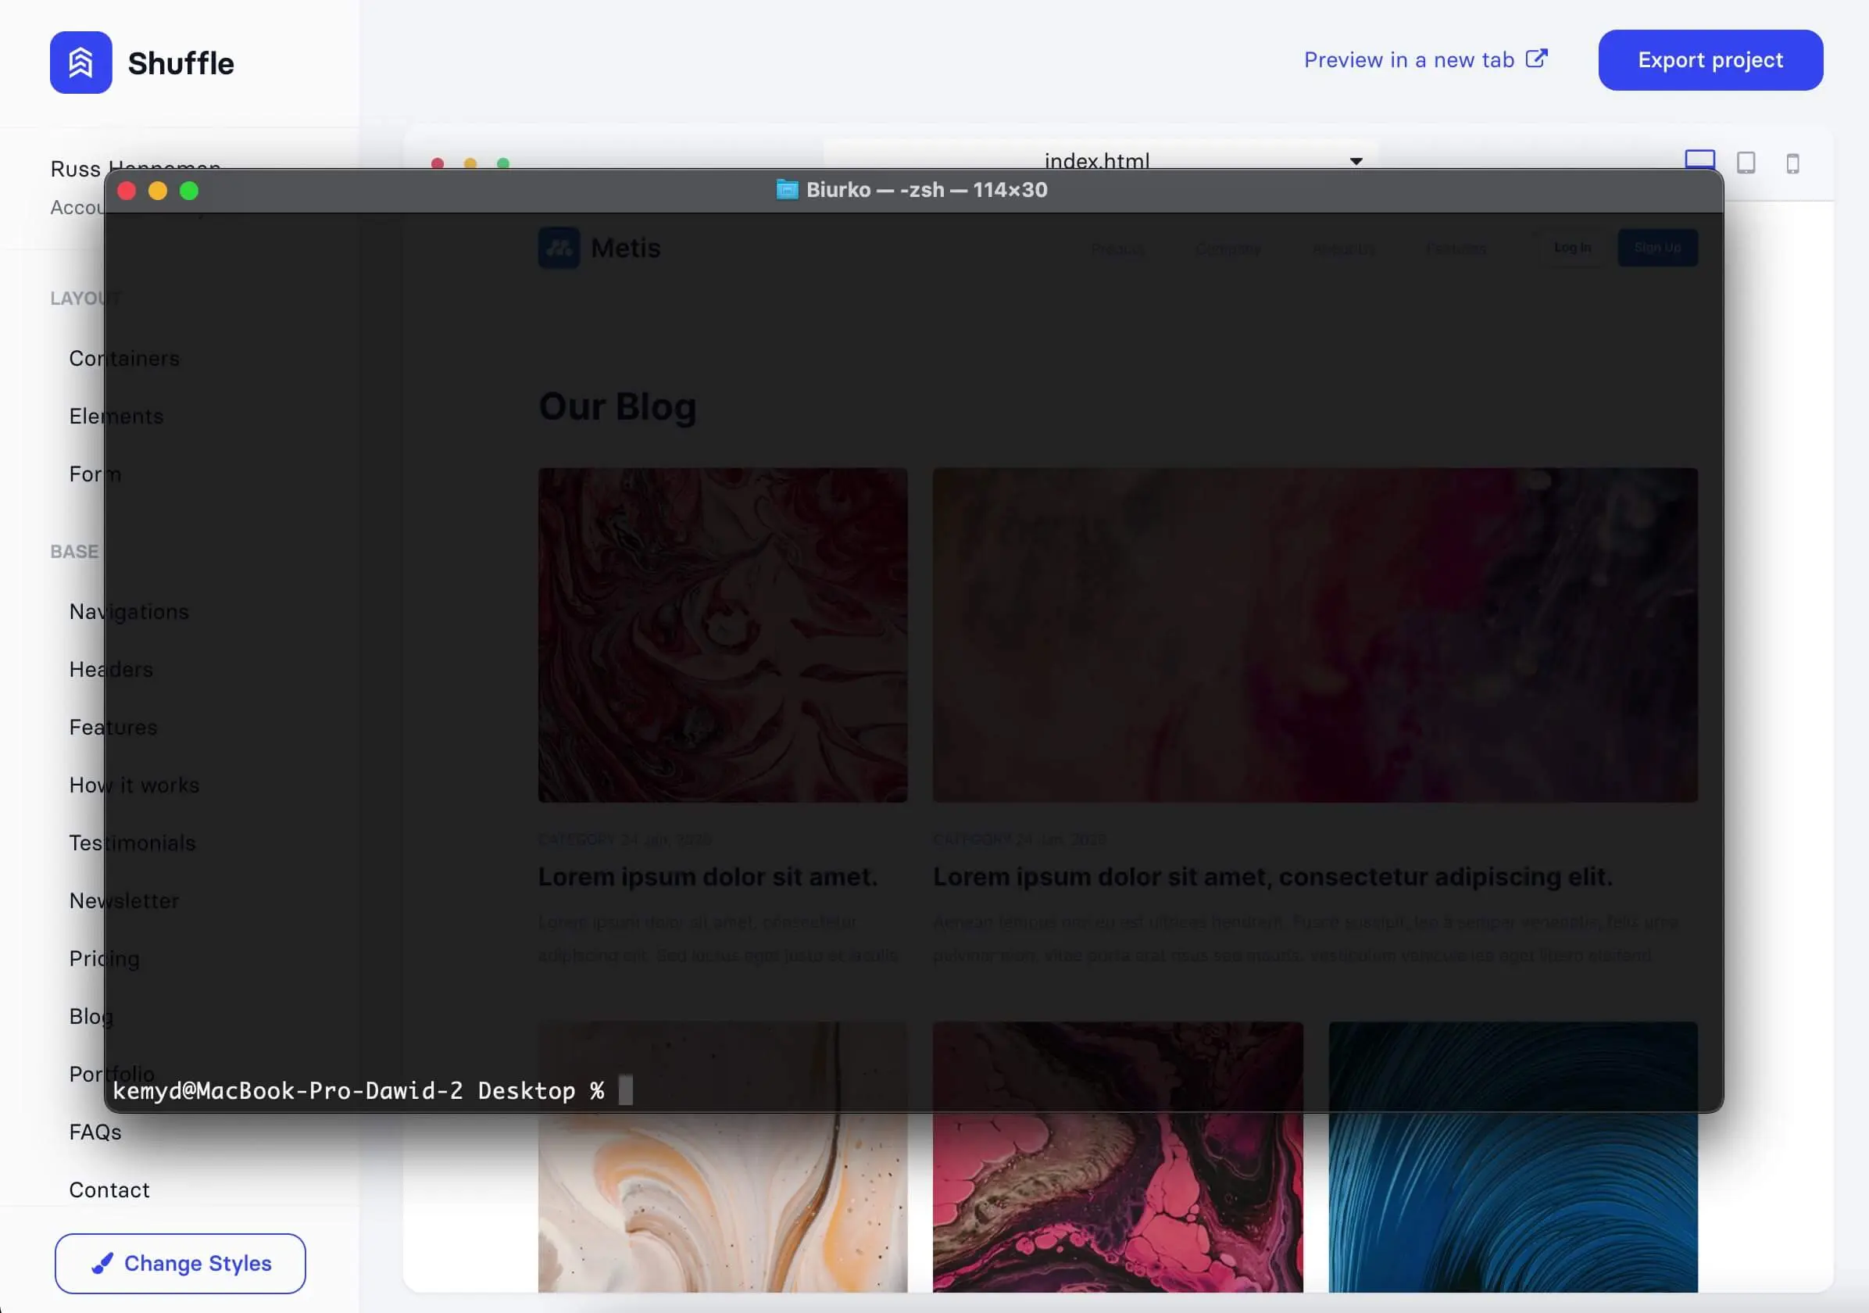This screenshot has width=1869, height=1313.
Task: Click the Biurko folder icon in terminal title
Action: click(x=786, y=190)
